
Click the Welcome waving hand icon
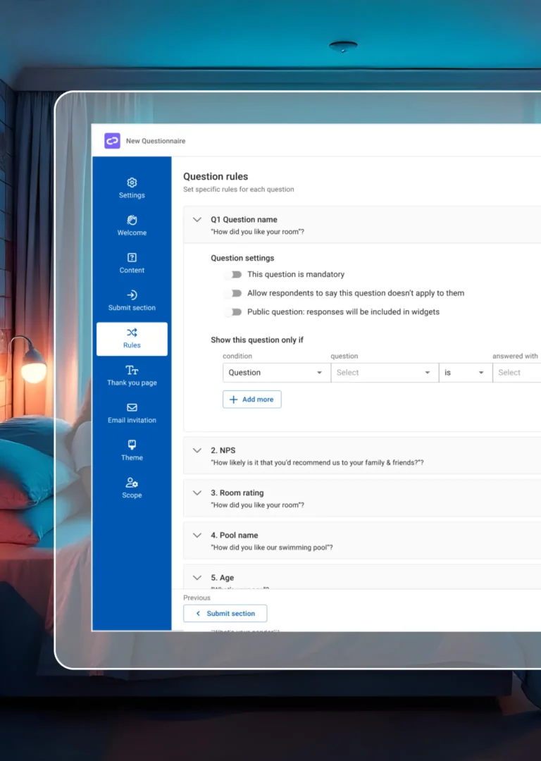(132, 220)
